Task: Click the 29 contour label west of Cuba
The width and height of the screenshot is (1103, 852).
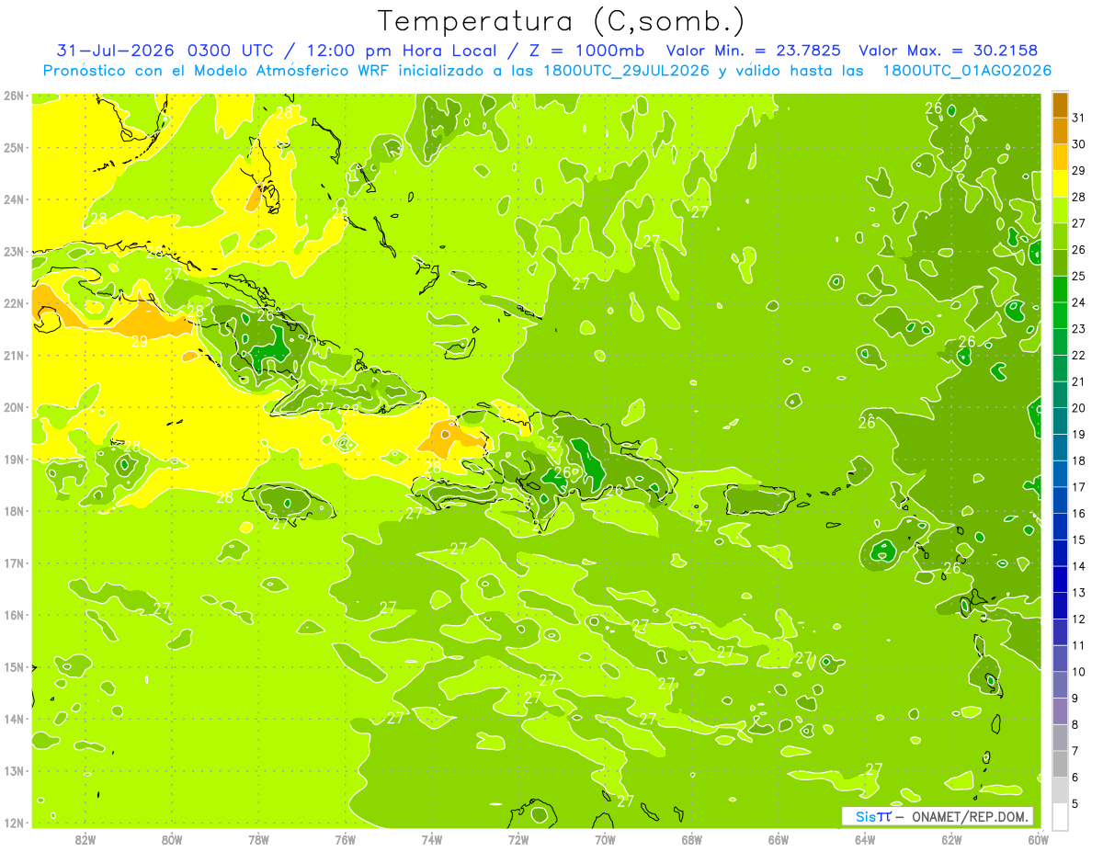Action: click(139, 341)
